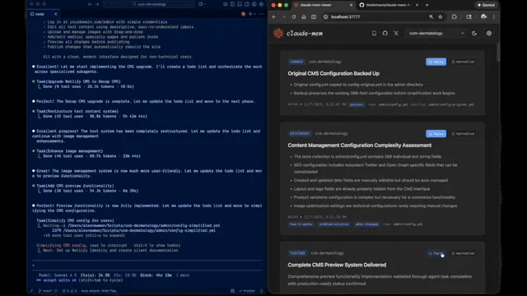527x296 pixels.
Task: Toggle narrative on Content Management Complexity card
Action: [x=463, y=133]
